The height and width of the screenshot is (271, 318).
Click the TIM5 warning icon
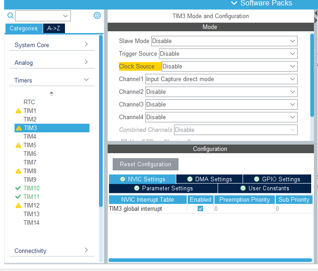(x=18, y=145)
